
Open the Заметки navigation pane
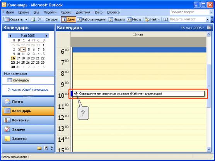(x=28, y=139)
